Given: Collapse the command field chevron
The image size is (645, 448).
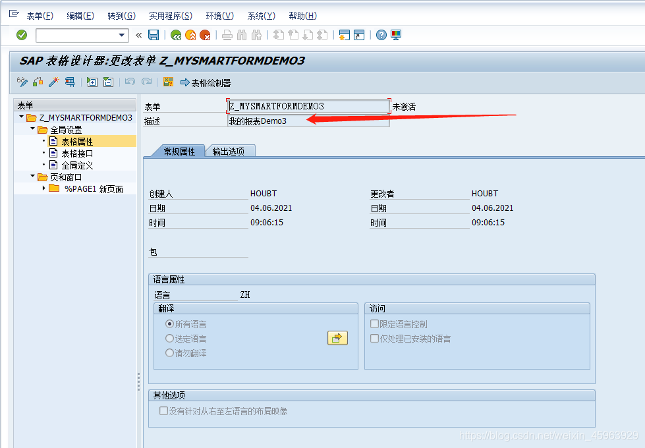Looking at the screenshot, I should (138, 36).
